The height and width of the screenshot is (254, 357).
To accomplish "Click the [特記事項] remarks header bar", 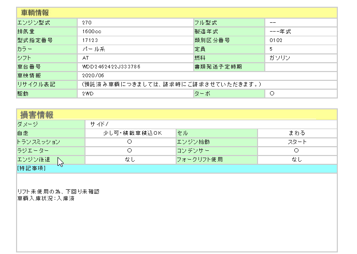I will point(176,168).
